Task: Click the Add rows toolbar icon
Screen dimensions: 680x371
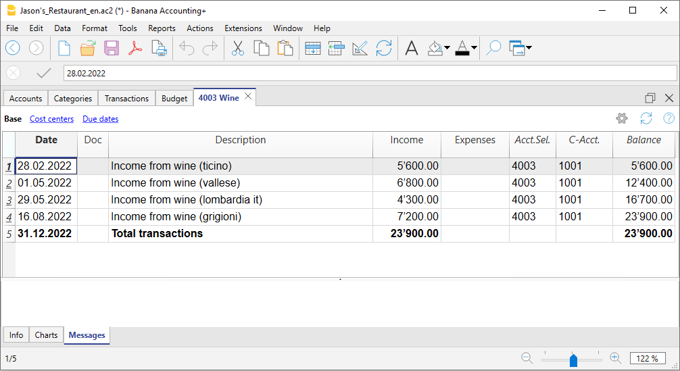Action: pyautogui.click(x=313, y=48)
